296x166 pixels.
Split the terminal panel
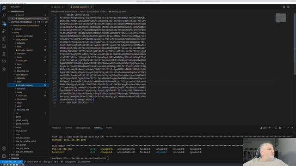276,128
